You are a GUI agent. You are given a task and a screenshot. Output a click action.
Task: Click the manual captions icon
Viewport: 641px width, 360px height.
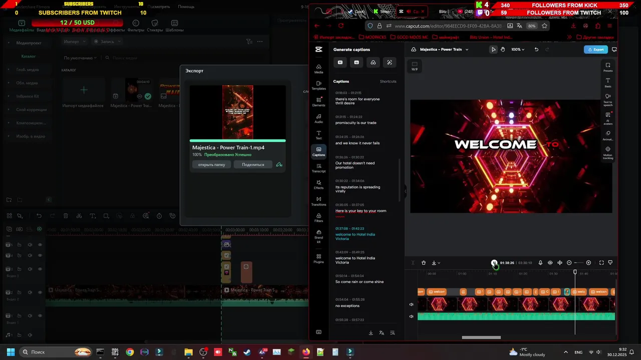[x=357, y=62]
